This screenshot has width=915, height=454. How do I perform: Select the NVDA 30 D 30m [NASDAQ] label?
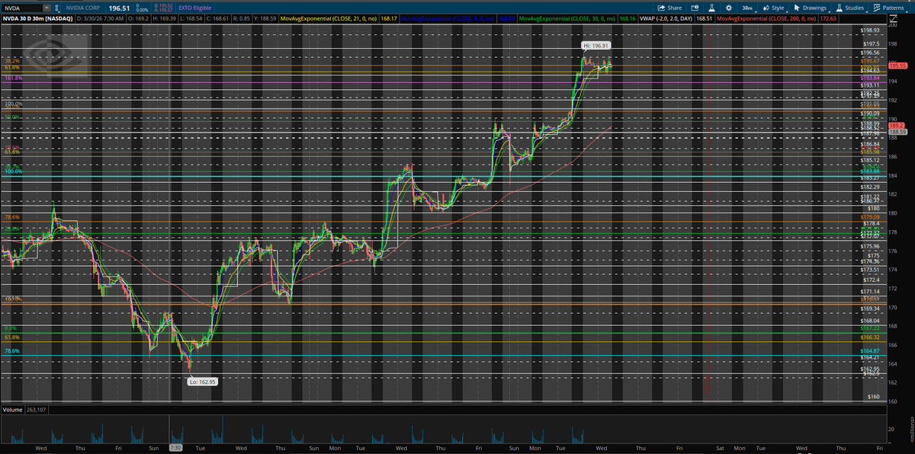tap(36, 18)
